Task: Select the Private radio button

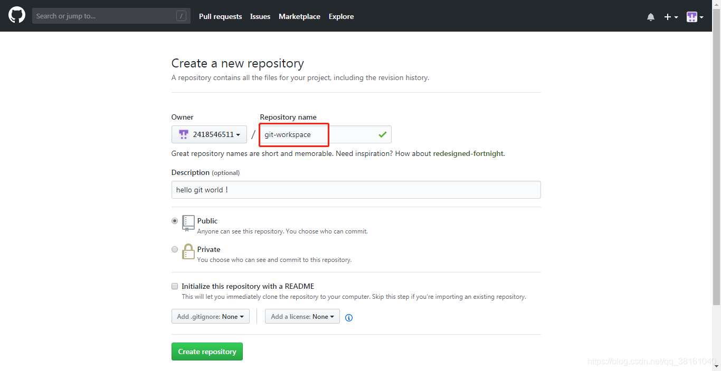Action: 175,249
